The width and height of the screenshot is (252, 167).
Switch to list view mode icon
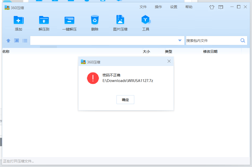[x=25, y=41]
